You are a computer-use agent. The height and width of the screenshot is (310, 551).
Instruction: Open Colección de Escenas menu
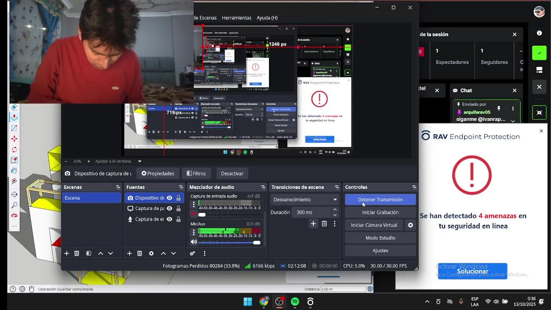(205, 18)
